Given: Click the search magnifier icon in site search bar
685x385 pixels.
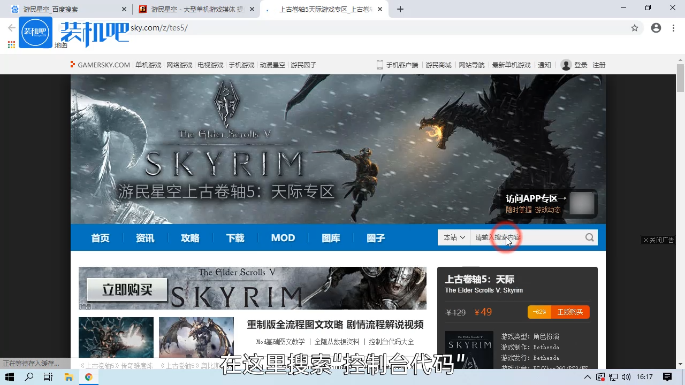Looking at the screenshot, I should (589, 237).
